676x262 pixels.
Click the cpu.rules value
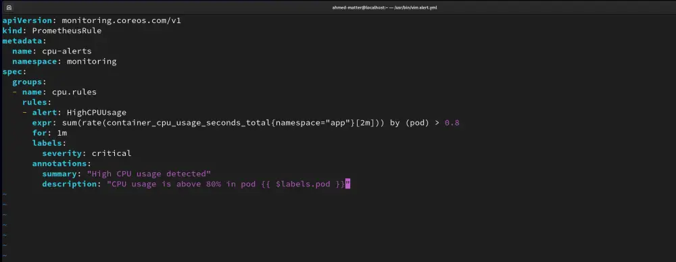[x=74, y=93]
